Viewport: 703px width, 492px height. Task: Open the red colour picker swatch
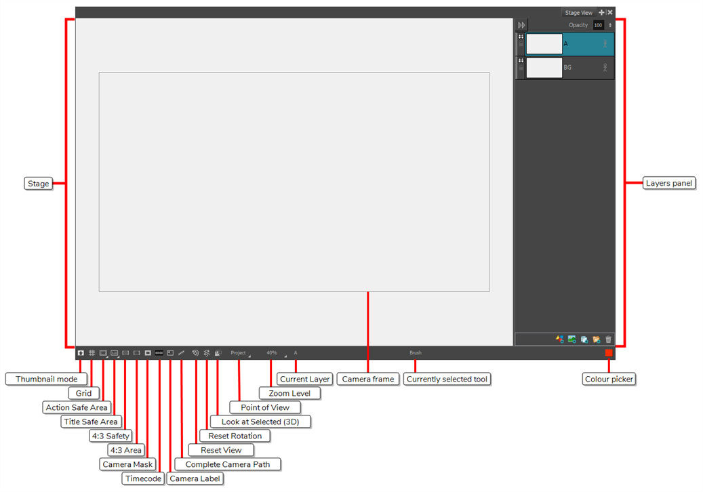click(x=609, y=353)
